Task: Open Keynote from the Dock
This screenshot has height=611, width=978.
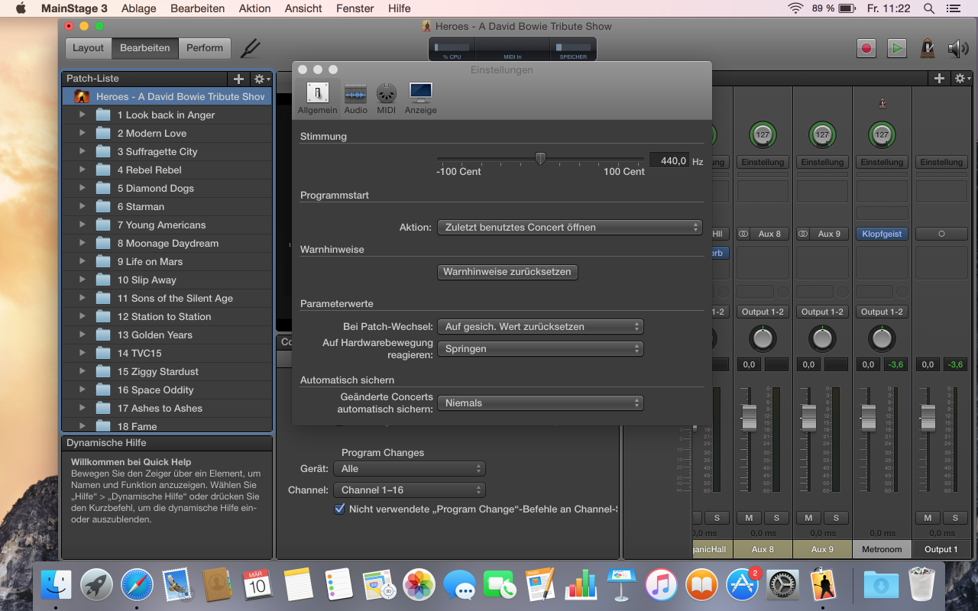Action: (x=621, y=585)
